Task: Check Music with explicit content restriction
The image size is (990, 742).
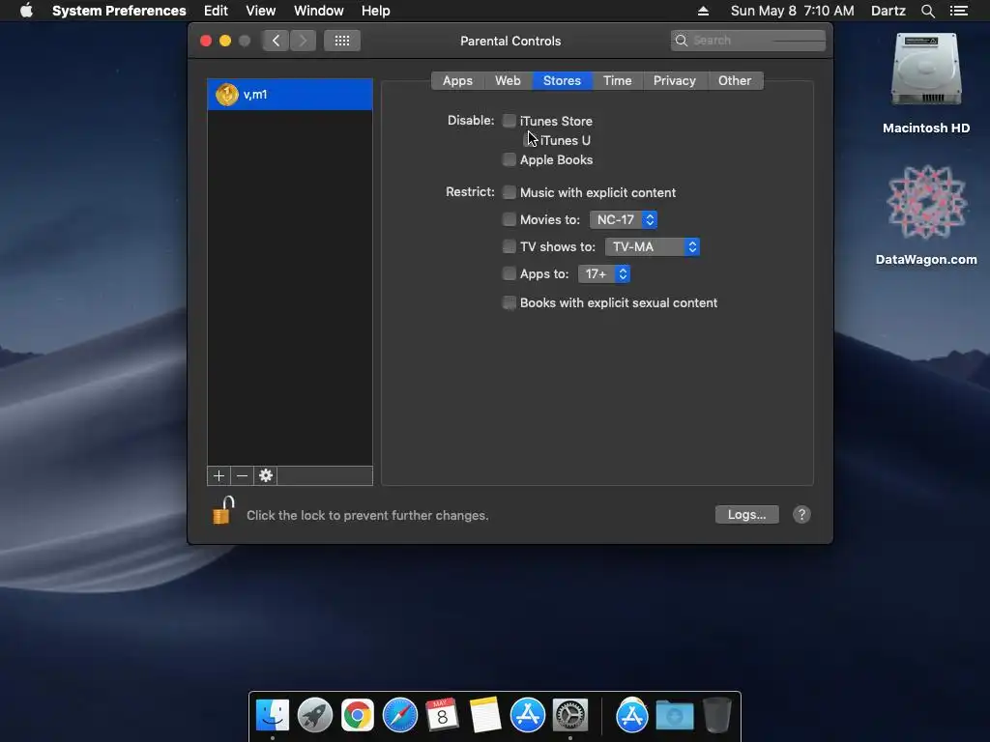Action: (509, 192)
